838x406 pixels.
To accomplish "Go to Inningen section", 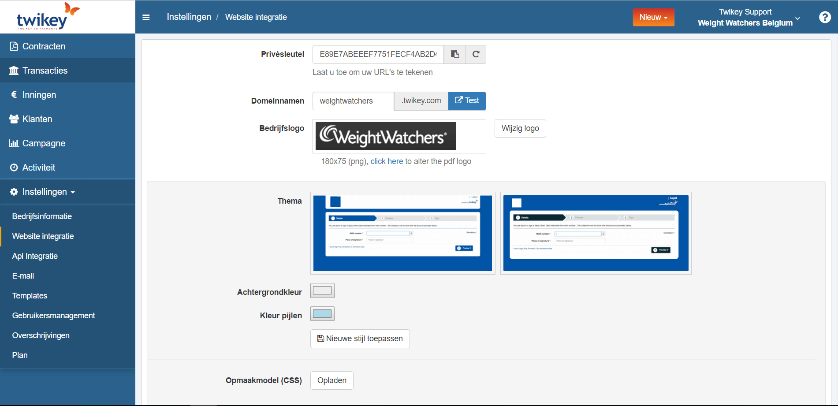I will 67,95.
